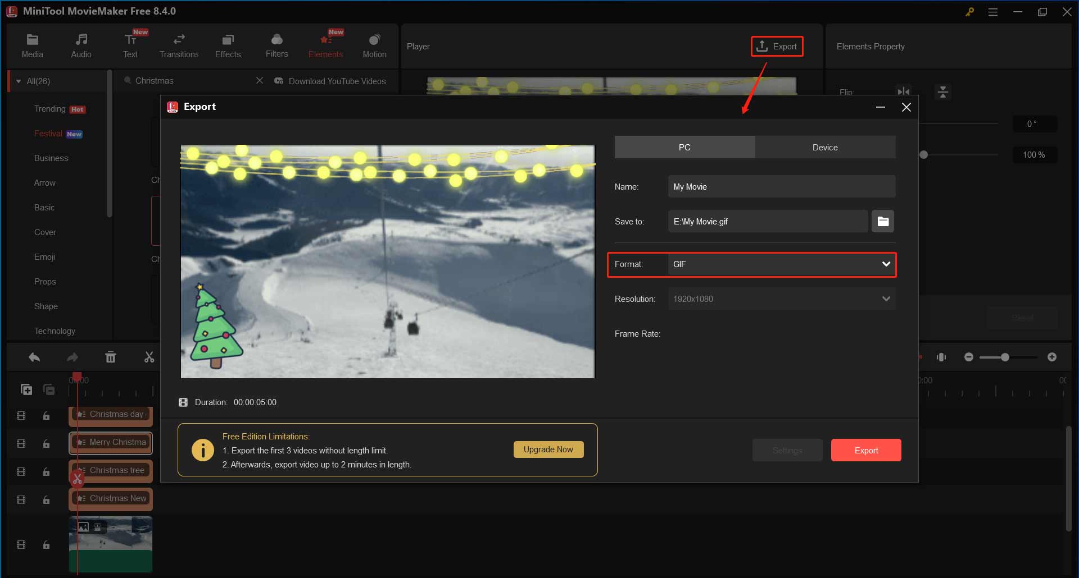Open the Effects panel
The image size is (1079, 578).
tap(228, 45)
